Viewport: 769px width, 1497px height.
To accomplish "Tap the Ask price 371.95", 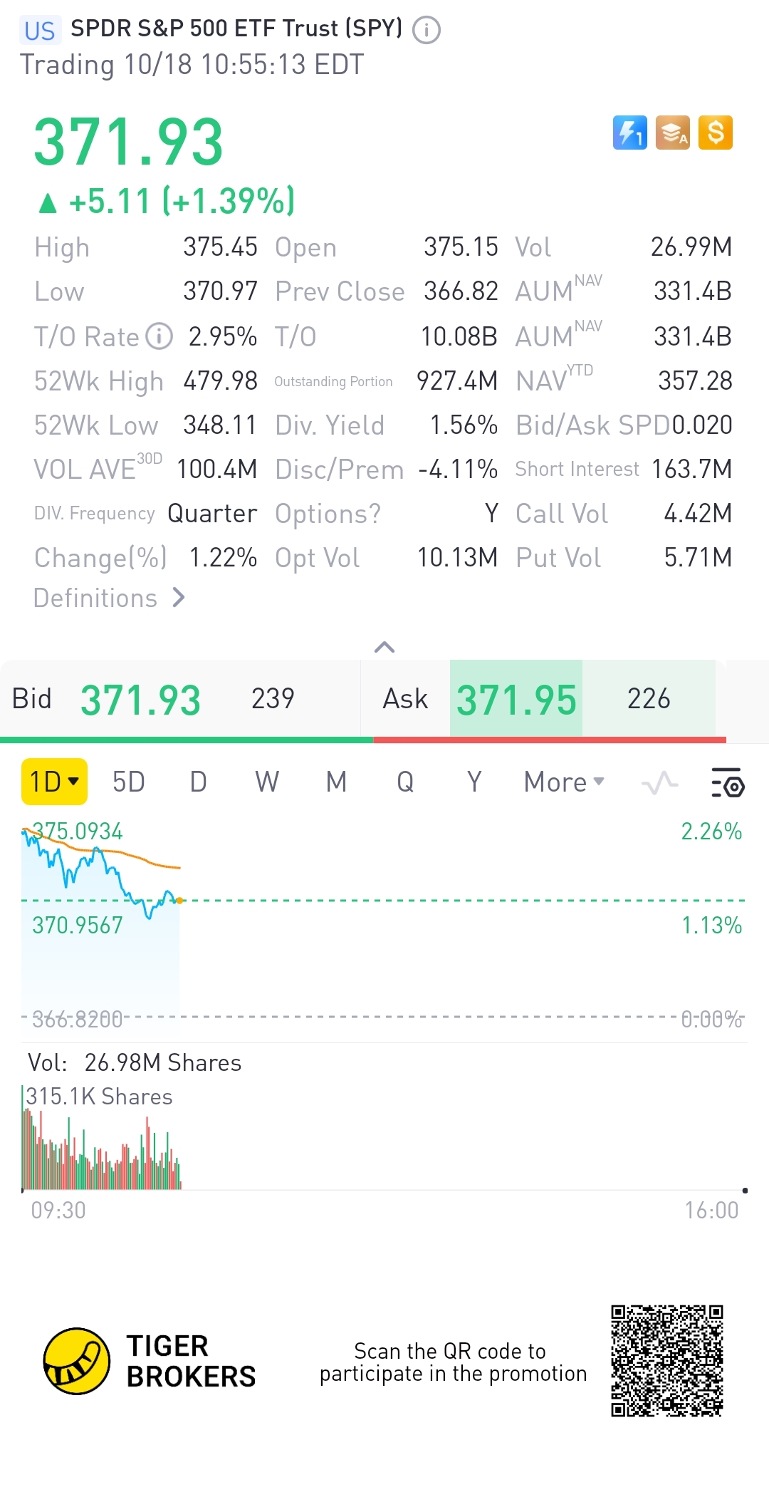I will [x=516, y=700].
